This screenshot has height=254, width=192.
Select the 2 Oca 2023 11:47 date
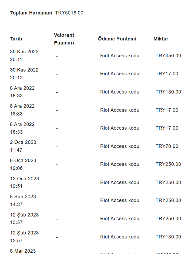click(x=23, y=146)
